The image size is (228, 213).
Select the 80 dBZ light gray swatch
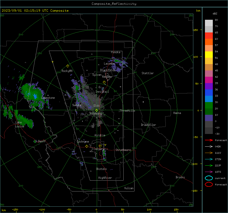click(209, 23)
